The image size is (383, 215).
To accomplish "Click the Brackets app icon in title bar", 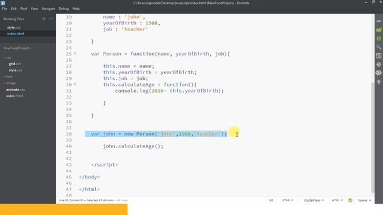I will pyautogui.click(x=2, y=3).
